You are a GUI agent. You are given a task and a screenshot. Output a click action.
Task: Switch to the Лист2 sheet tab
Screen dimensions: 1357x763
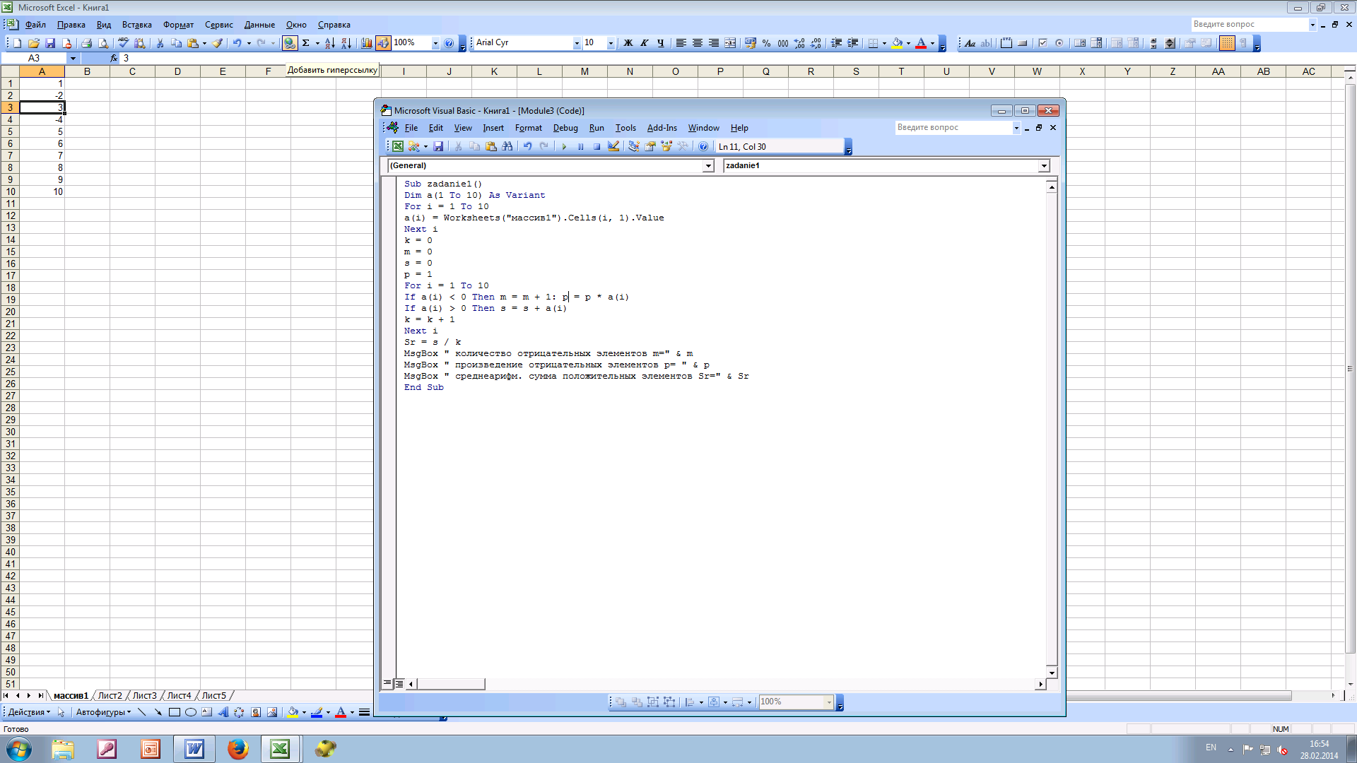(x=110, y=696)
